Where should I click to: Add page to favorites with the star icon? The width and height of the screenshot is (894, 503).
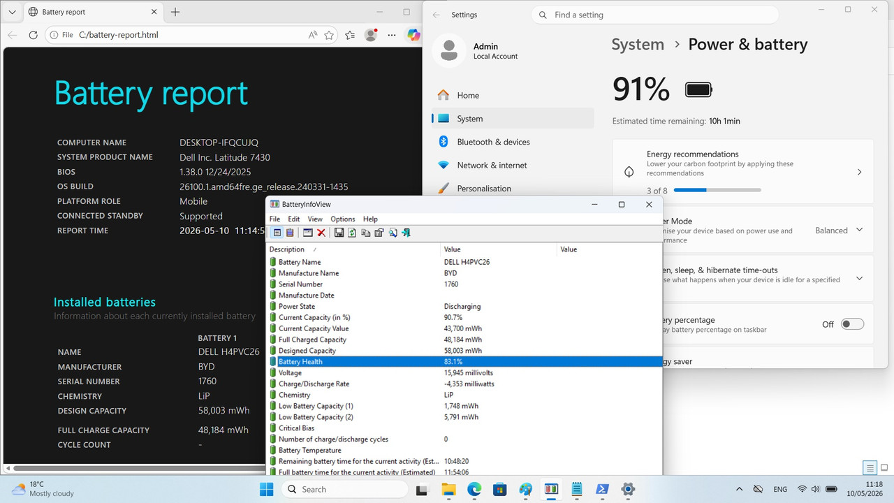329,35
